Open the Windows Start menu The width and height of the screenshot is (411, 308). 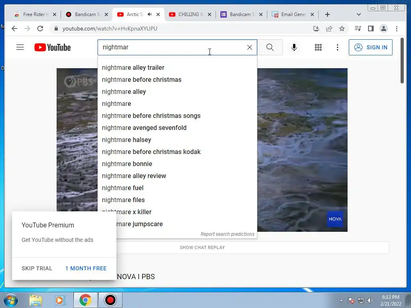pos(10,300)
